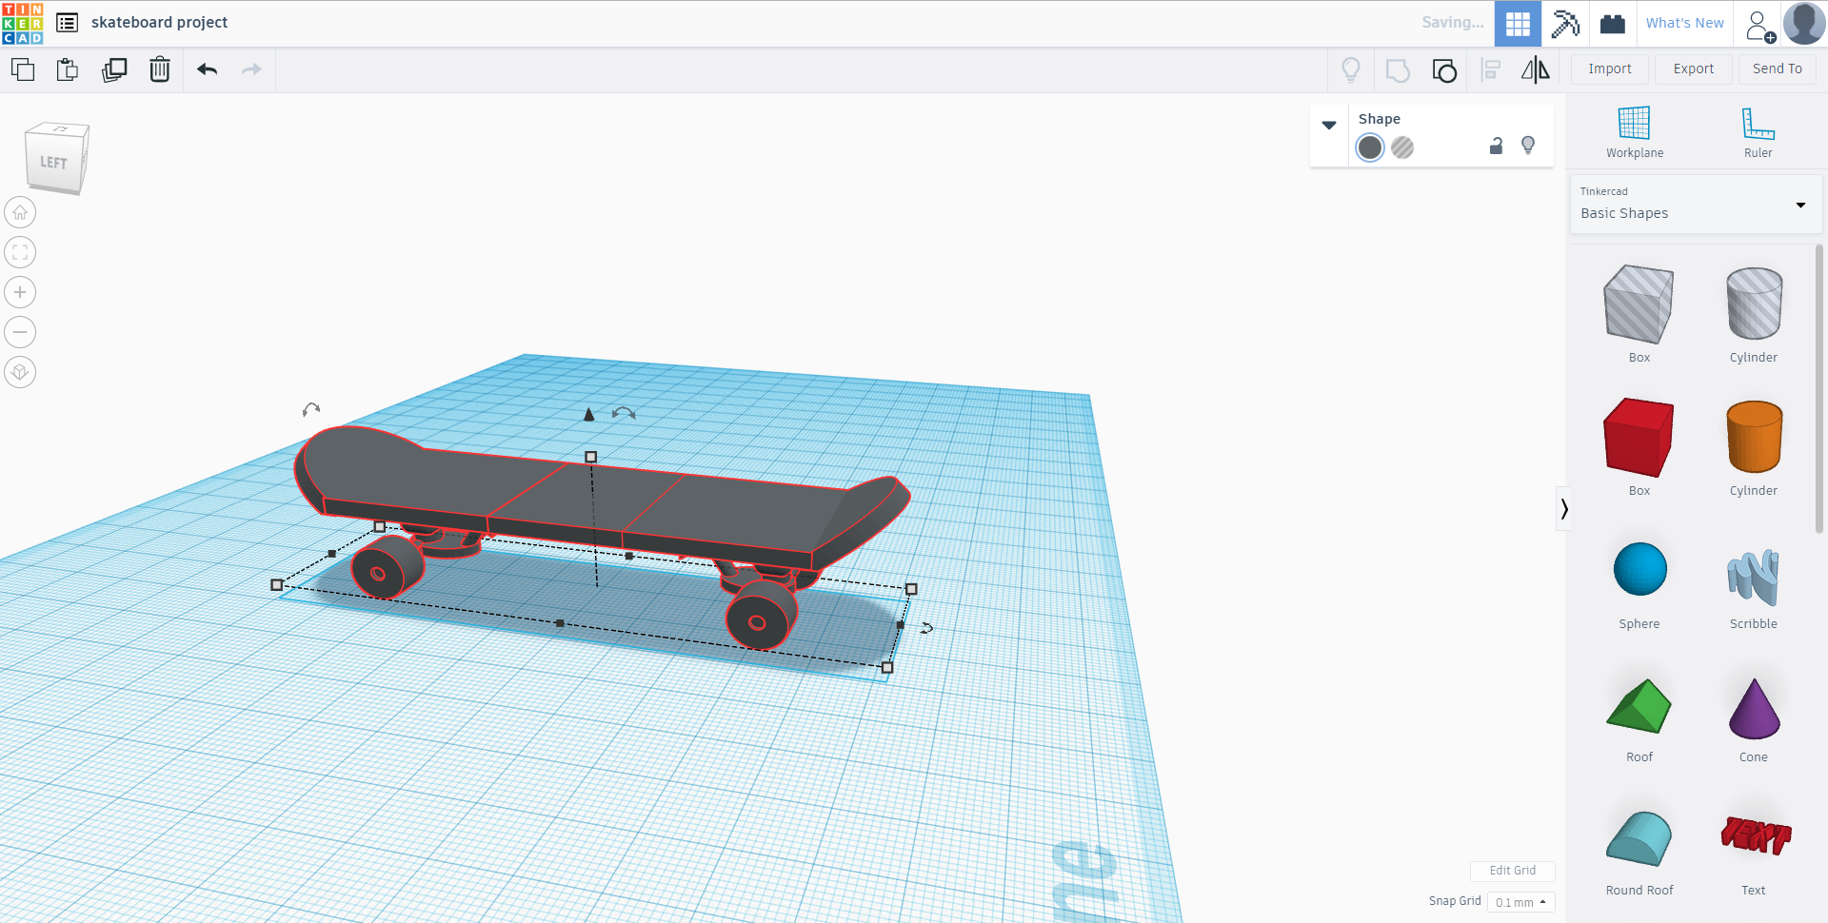Delete the selected shape
This screenshot has width=1828, height=923.
(160, 69)
